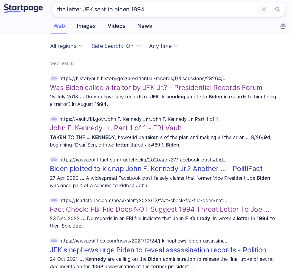
Task: Open 'John F. Kennedy Jr. Part 1 of 1 - FBI Vault'
Action: tap(115, 128)
